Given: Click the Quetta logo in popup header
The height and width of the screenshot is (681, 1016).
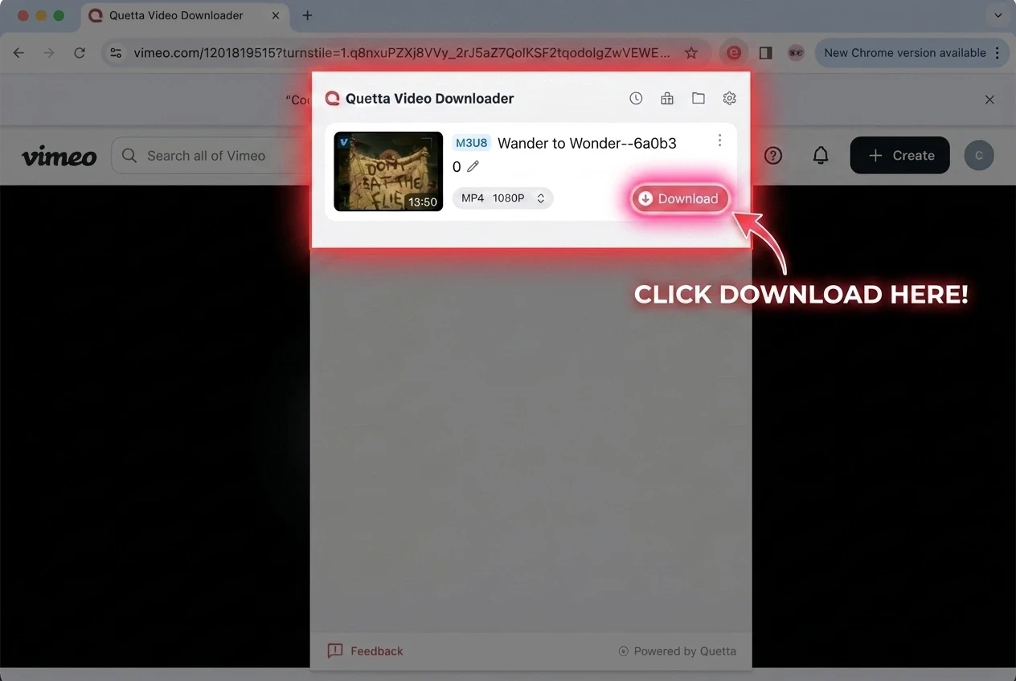Looking at the screenshot, I should tap(333, 98).
